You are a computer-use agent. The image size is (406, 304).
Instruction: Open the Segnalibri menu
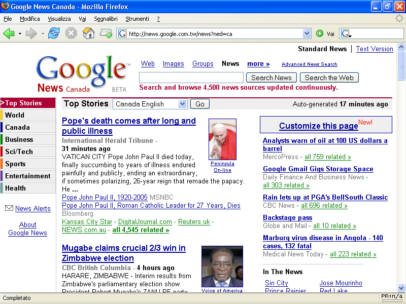[106, 19]
